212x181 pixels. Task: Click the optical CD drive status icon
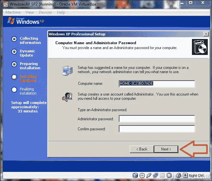pyautogui.click(x=142, y=175)
